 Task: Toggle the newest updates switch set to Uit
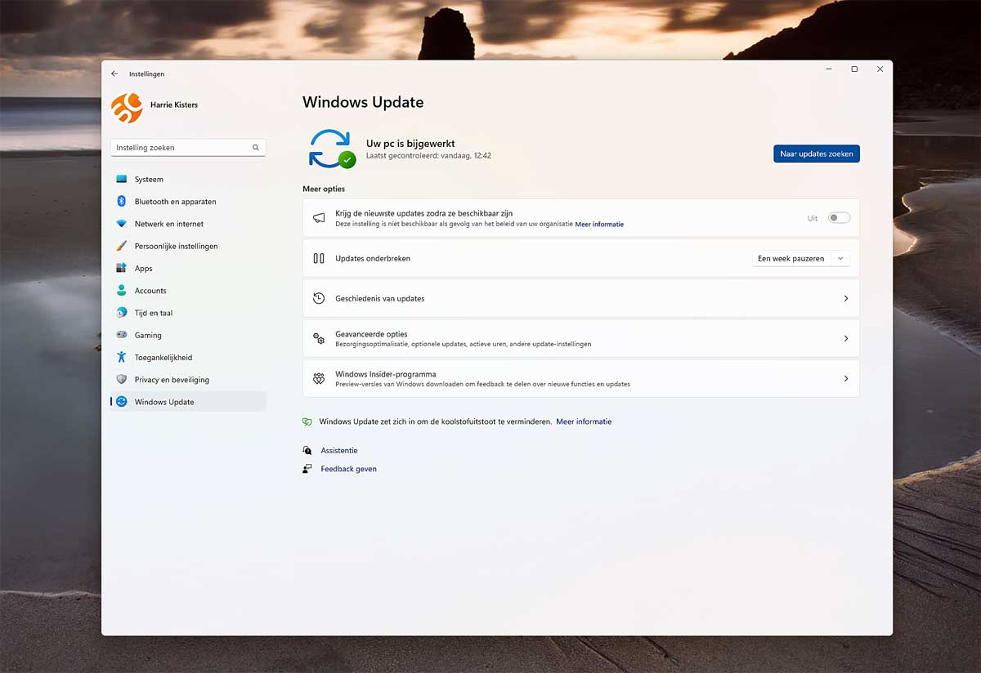[x=839, y=218]
